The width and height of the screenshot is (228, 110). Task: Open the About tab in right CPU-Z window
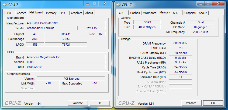coord(203,13)
